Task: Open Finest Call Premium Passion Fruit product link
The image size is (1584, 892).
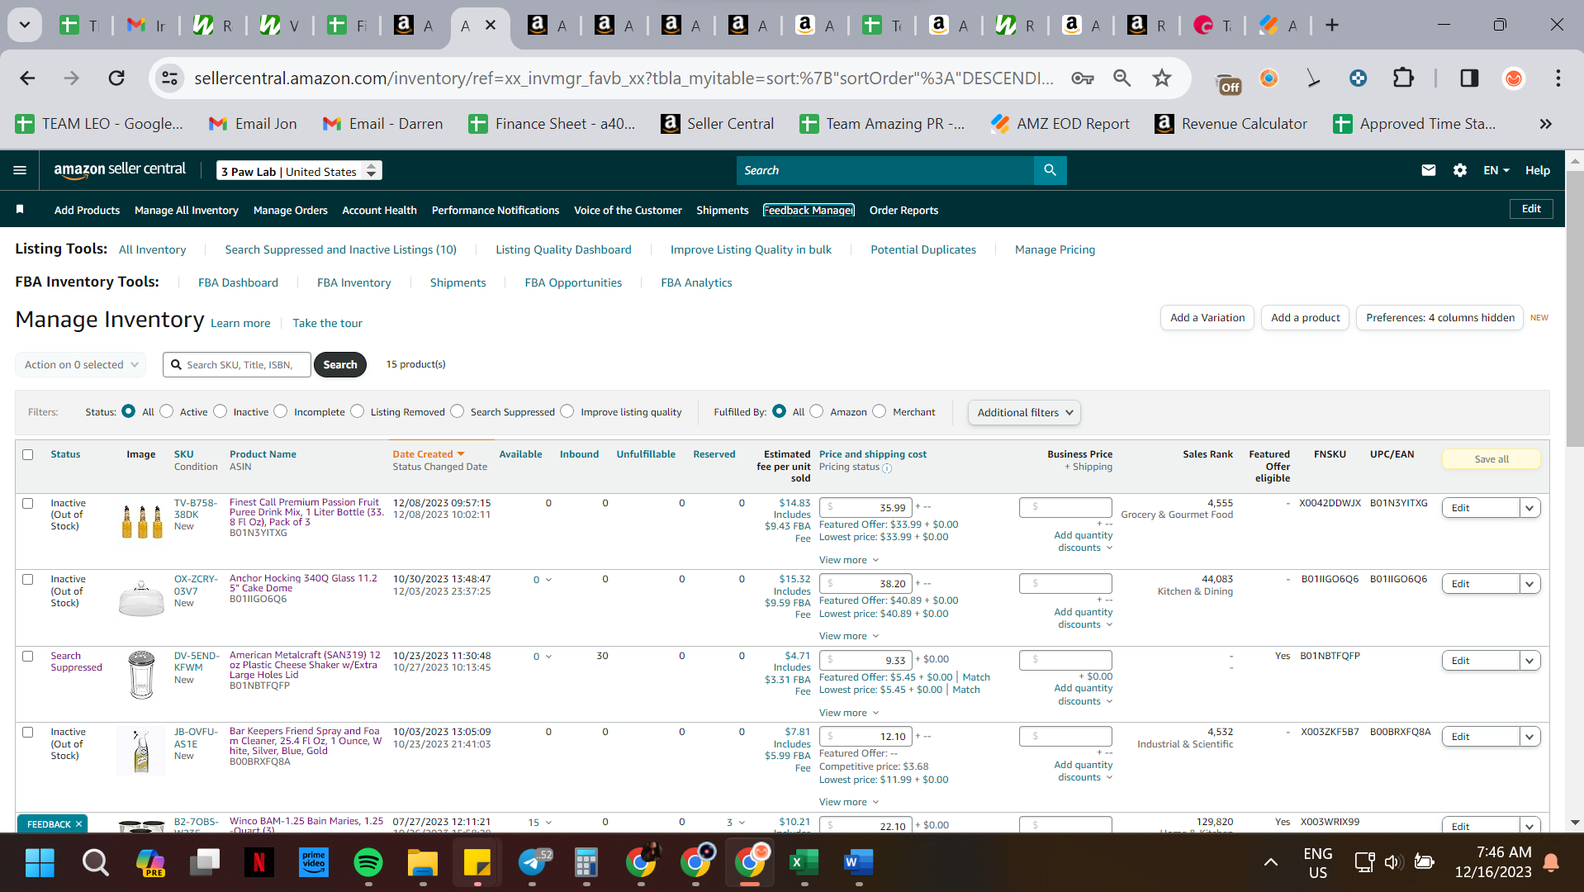Action: [306, 512]
